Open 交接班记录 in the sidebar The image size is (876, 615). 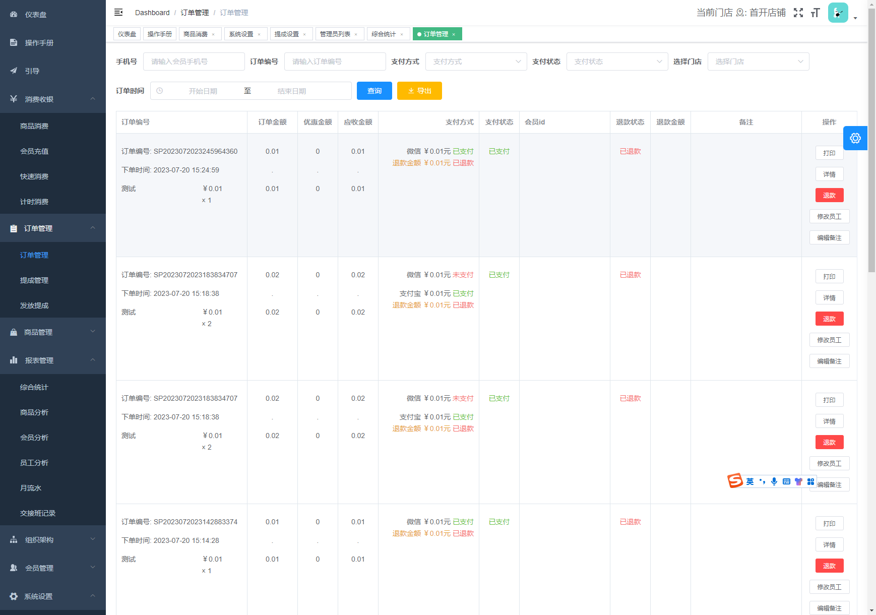click(x=38, y=513)
